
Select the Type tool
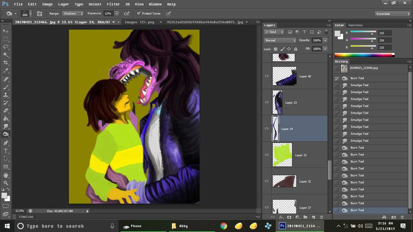(x=6, y=151)
